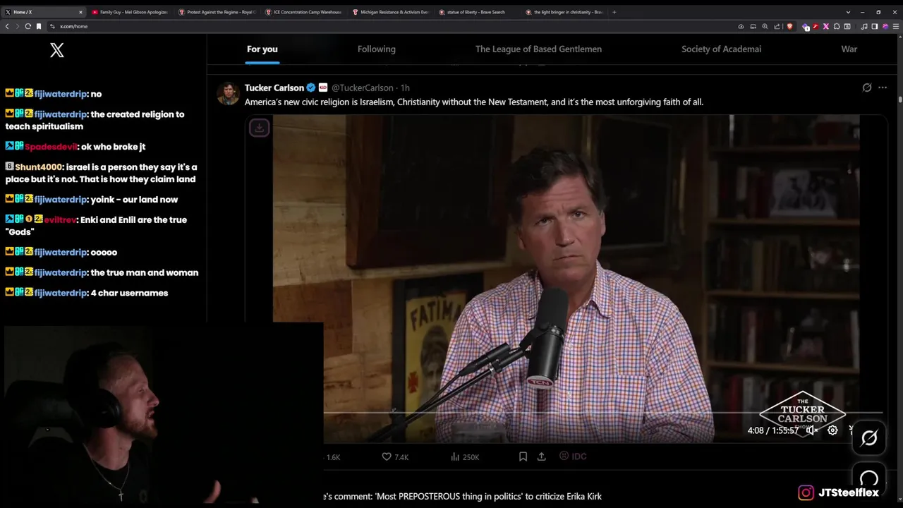Screen dimensions: 903x508
Task: Click the Shunt4000 chat username
Action: (39, 167)
